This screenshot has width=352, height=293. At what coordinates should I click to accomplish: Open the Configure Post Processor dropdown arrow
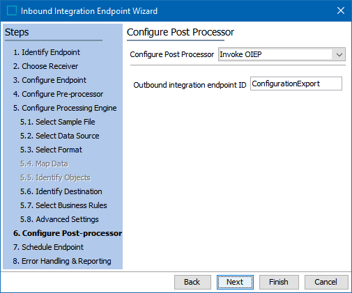[339, 54]
